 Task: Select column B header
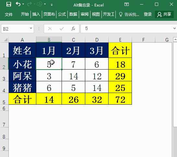pyautogui.click(x=49, y=40)
